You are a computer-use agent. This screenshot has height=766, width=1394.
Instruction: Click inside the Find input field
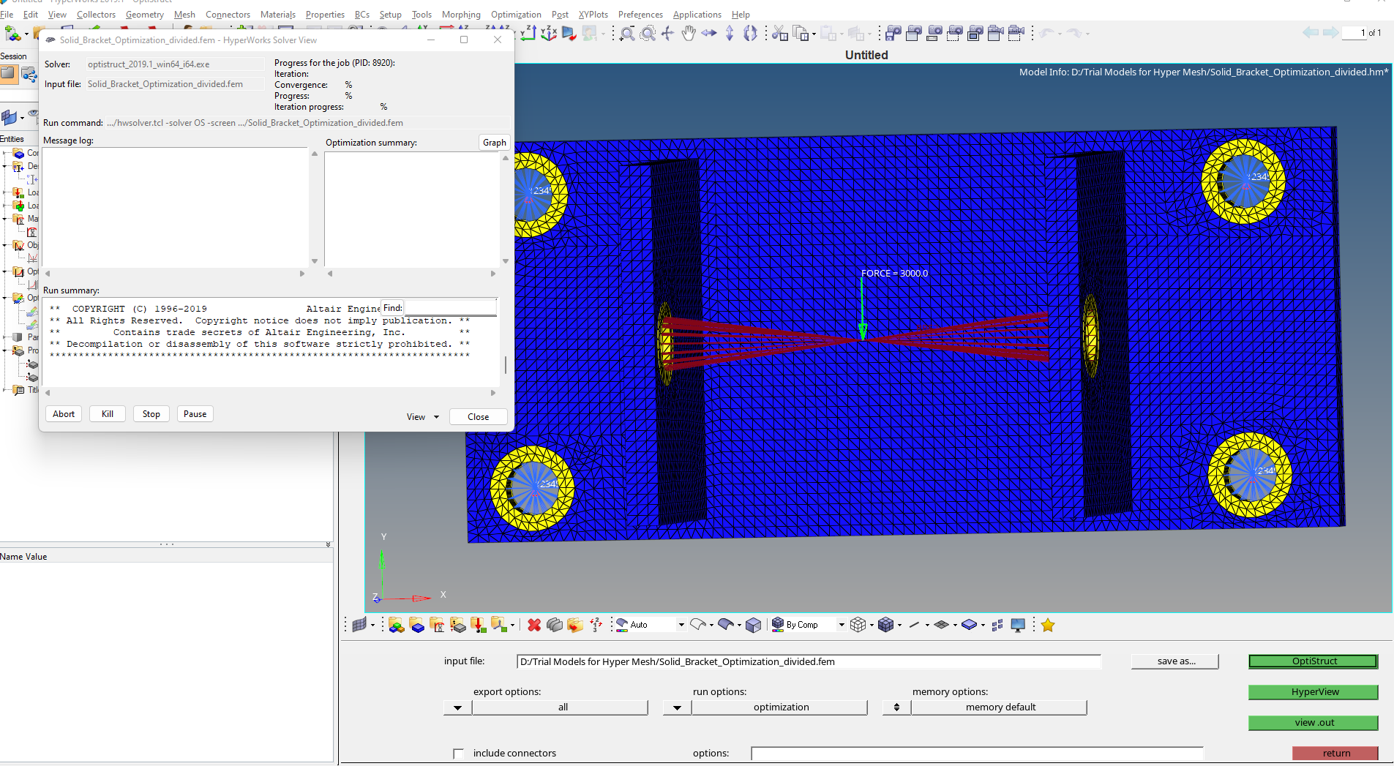tap(449, 307)
